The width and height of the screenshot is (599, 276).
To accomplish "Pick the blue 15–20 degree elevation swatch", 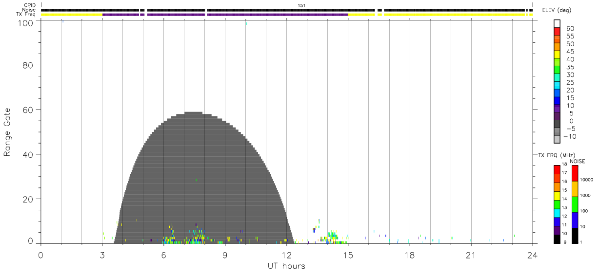I will (x=557, y=94).
